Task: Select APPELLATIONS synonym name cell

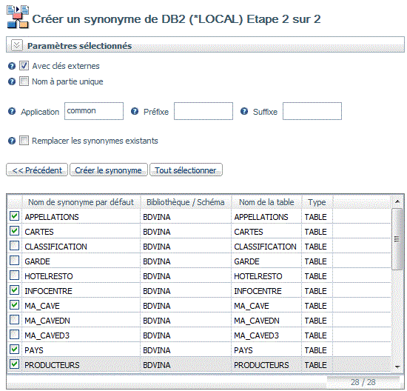Action: click(x=81, y=217)
